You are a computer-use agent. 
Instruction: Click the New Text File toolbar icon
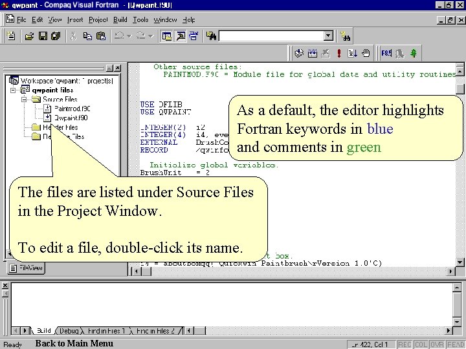tap(11, 36)
